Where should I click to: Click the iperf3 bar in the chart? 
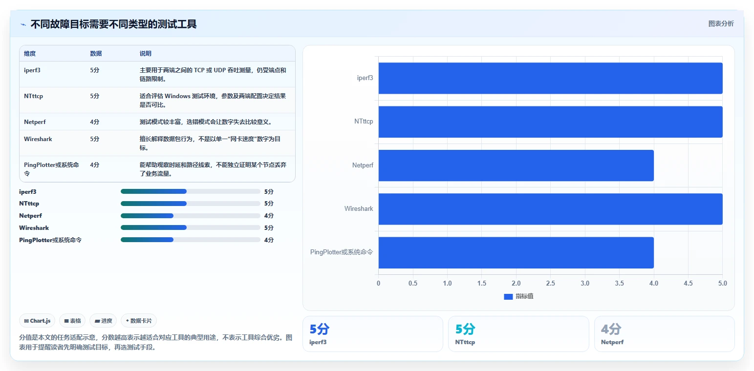550,78
